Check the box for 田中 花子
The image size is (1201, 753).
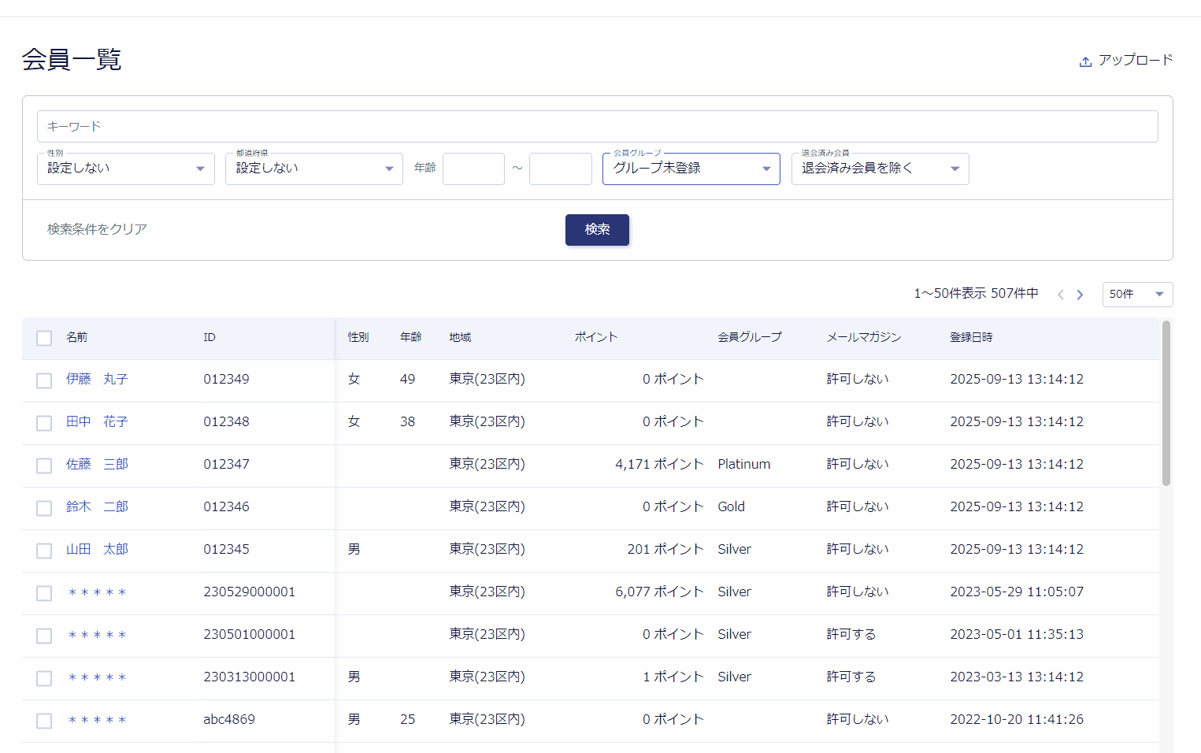(44, 423)
